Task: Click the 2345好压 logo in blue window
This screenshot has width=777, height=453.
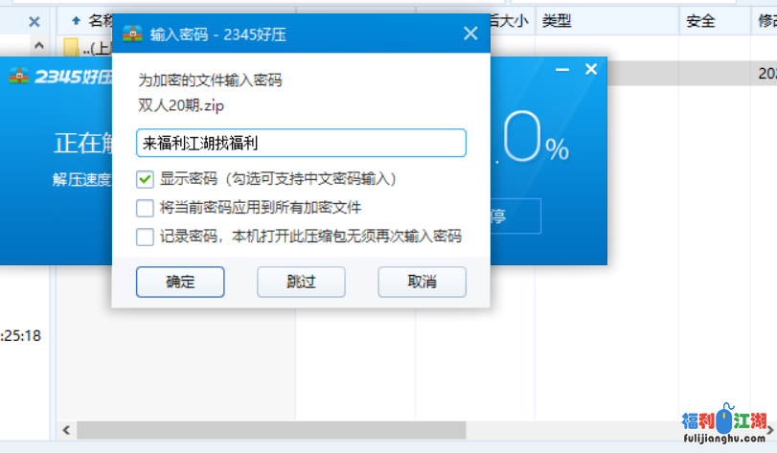Action: pyautogui.click(x=56, y=76)
